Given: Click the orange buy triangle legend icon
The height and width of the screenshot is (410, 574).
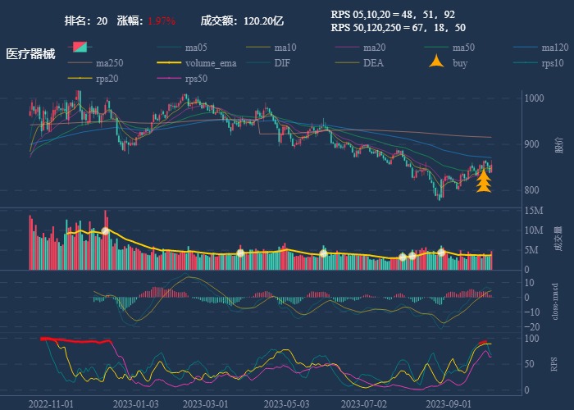Looking at the screenshot, I should tap(436, 63).
